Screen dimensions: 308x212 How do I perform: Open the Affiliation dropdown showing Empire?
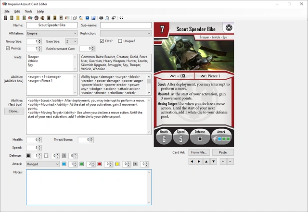[51, 33]
